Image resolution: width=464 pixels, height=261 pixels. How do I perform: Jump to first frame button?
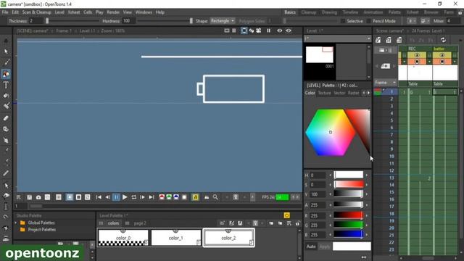[x=99, y=197]
